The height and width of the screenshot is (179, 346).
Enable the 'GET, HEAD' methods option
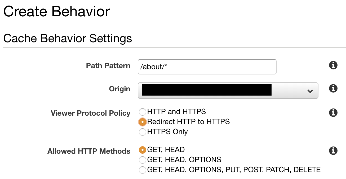(143, 150)
